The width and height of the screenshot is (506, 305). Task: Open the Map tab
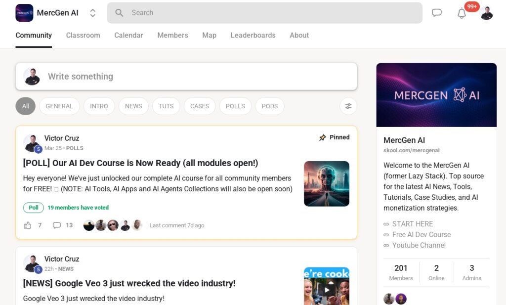209,35
